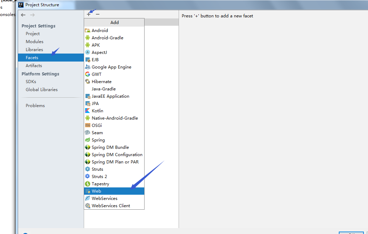Click the EJB bean icon
368x234 pixels.
pyautogui.click(x=88, y=60)
